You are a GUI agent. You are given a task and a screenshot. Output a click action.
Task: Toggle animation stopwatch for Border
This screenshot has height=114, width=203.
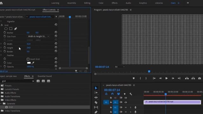pyautogui.click(x=5, y=51)
